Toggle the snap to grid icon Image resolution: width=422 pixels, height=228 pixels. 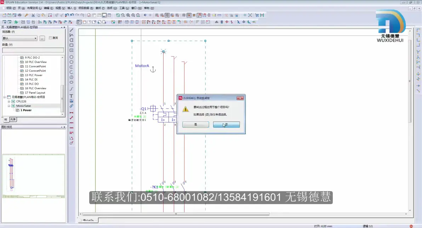point(189,15)
